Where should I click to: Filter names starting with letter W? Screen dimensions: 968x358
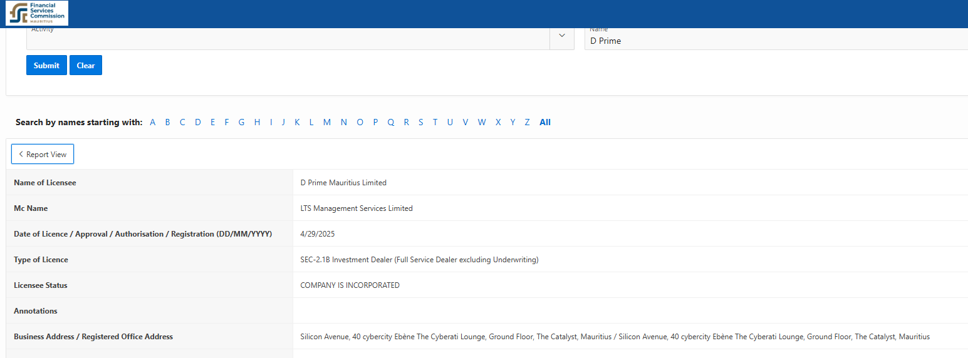pos(481,122)
